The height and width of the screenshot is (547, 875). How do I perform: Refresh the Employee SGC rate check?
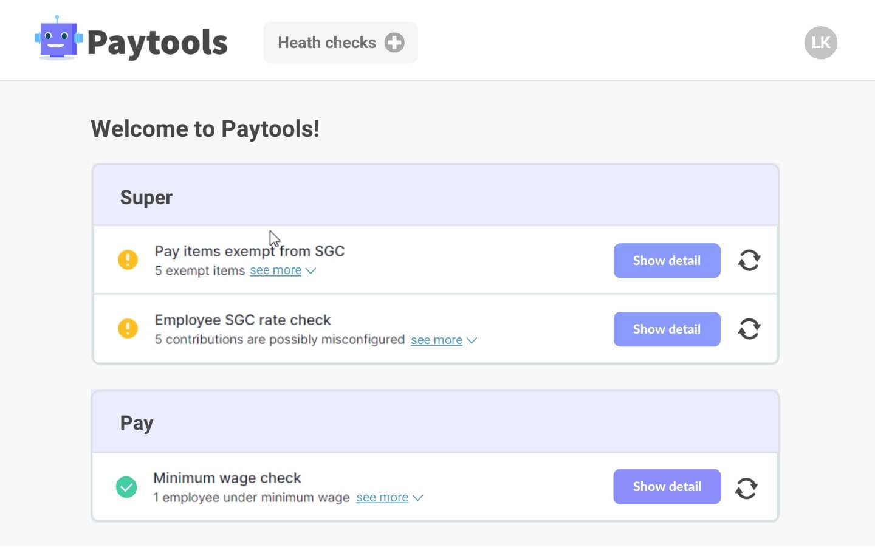(x=749, y=329)
